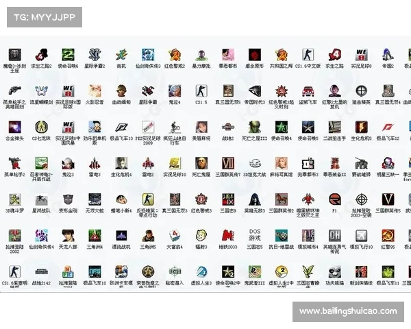Open the 战地2 icon

[x=228, y=127]
